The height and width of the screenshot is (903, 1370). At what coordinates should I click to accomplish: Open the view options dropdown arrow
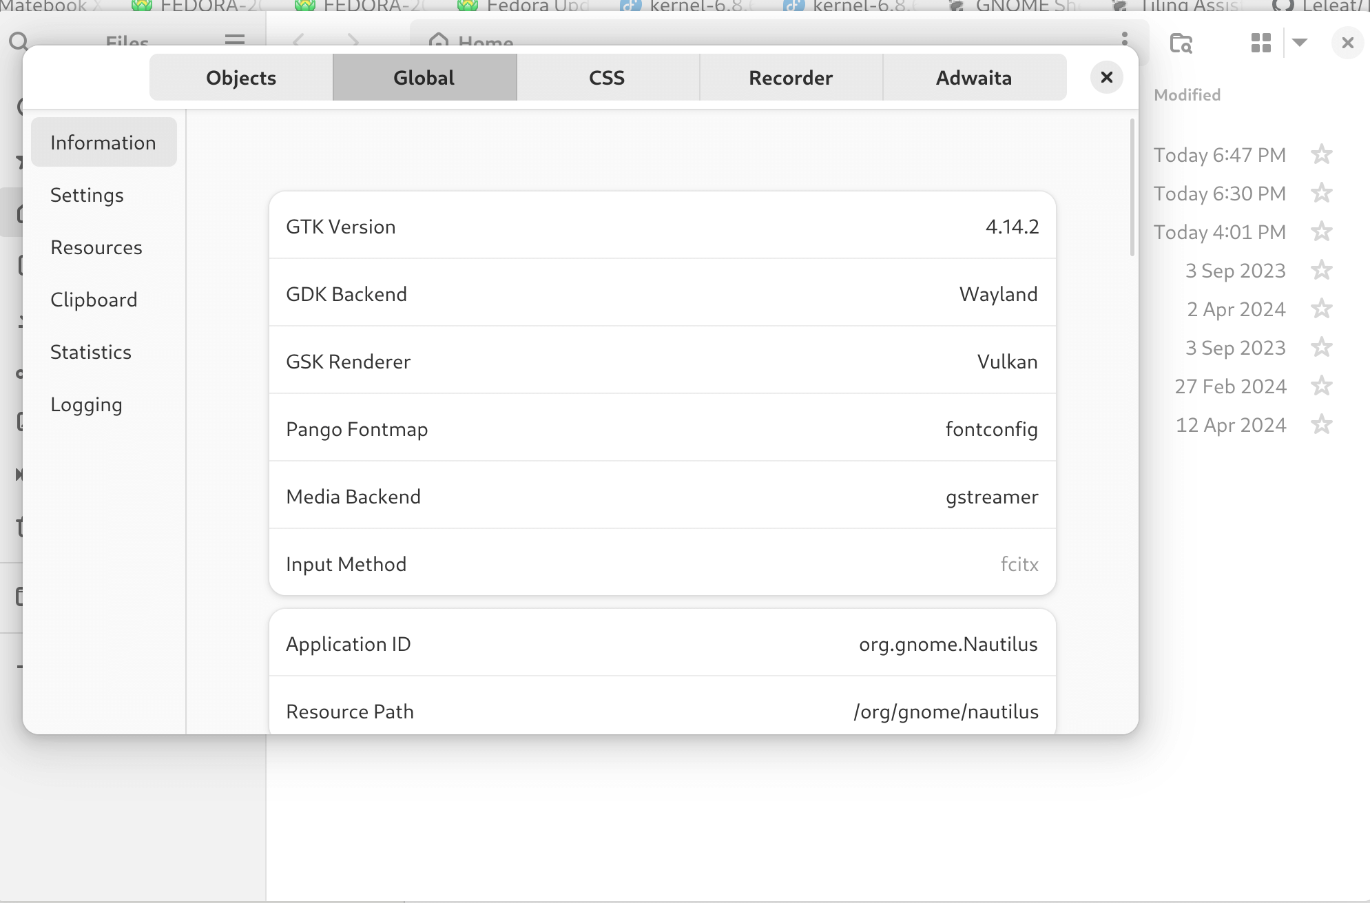pyautogui.click(x=1298, y=42)
